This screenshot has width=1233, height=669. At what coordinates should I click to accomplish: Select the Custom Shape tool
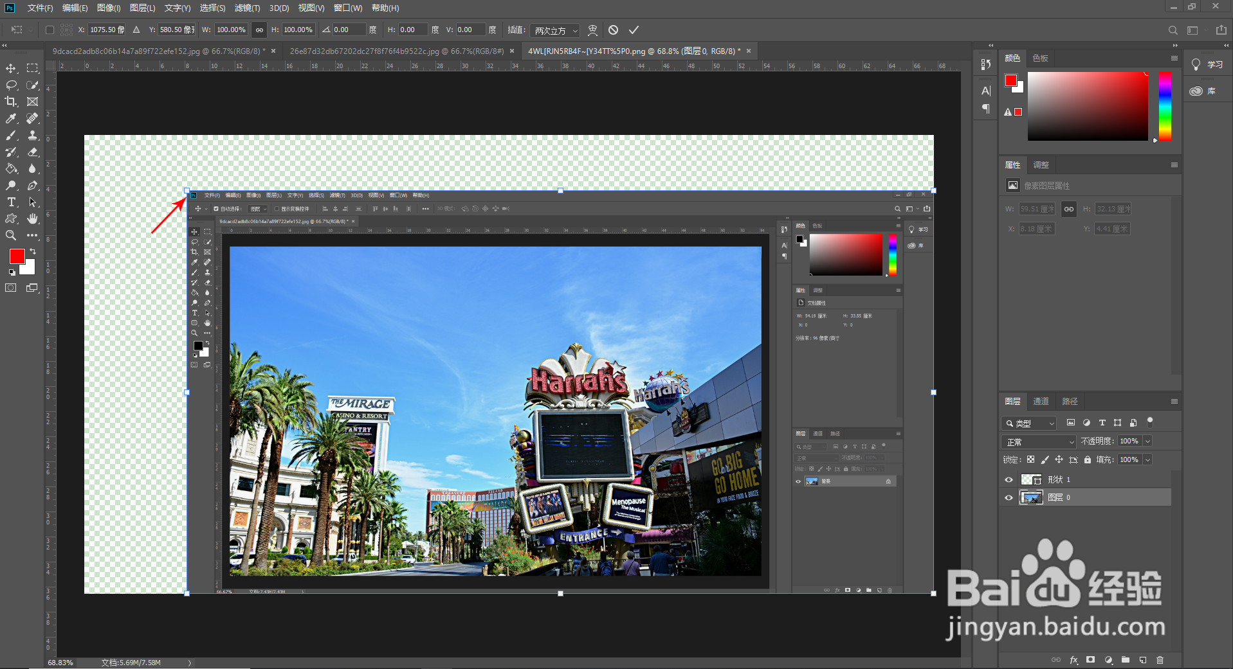click(11, 219)
